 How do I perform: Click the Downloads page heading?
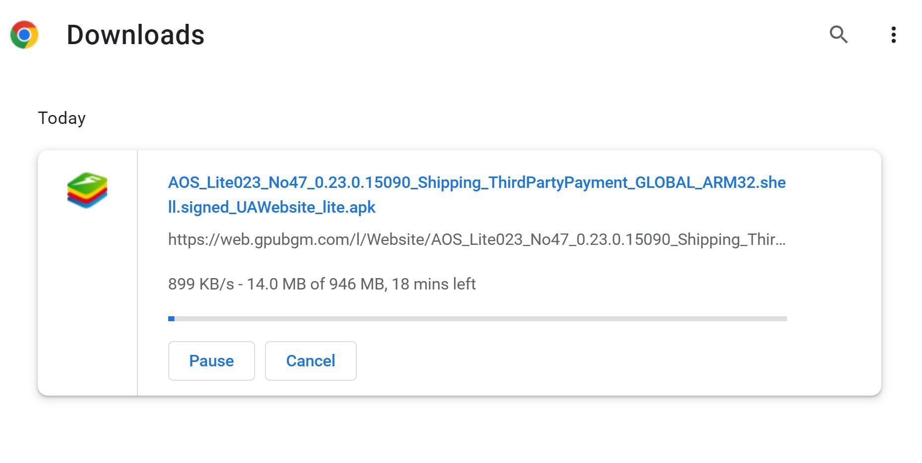pos(135,35)
